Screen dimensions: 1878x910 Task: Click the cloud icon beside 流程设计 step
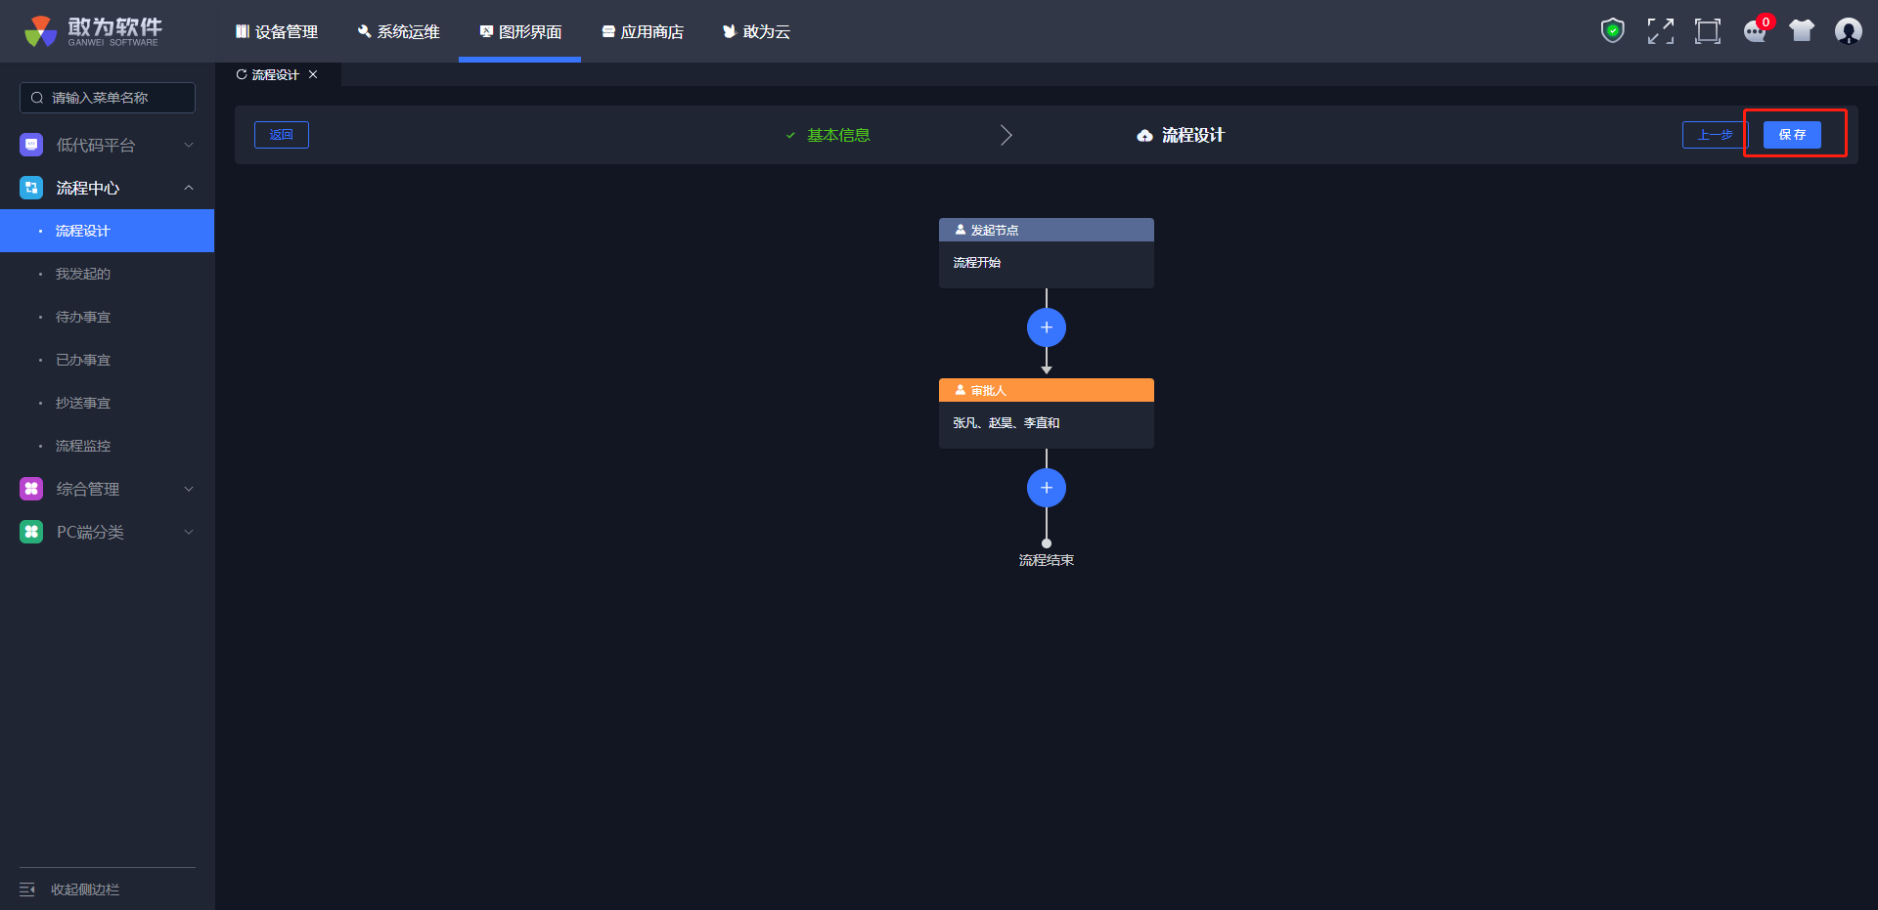pos(1144,136)
